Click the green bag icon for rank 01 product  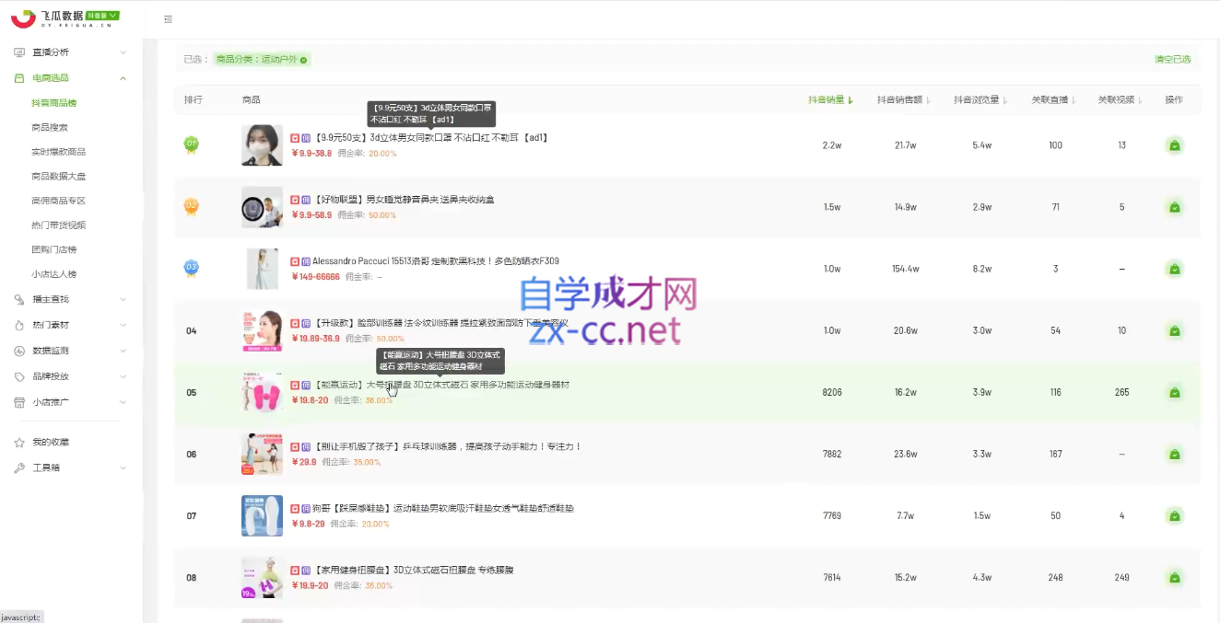[x=1174, y=145]
